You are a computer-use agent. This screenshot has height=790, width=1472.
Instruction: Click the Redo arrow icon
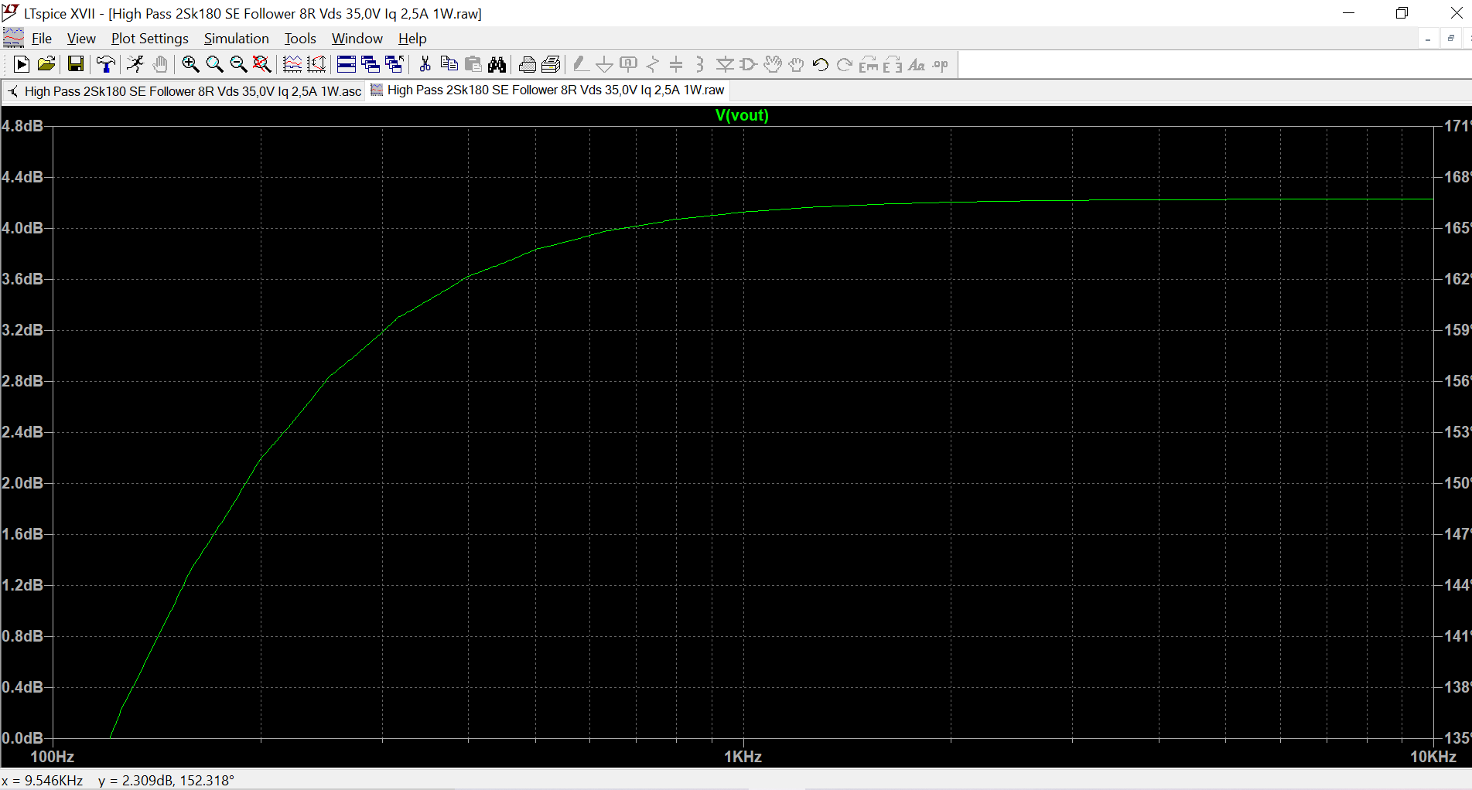pos(845,65)
